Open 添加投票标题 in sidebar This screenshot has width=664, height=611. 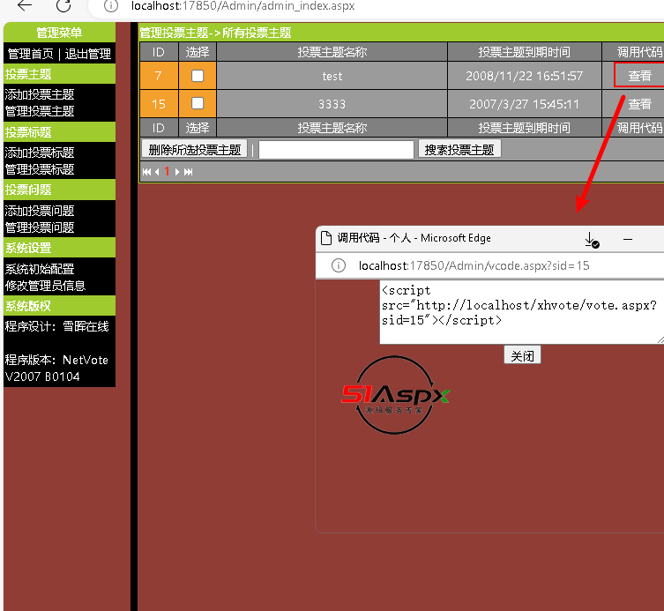(40, 153)
